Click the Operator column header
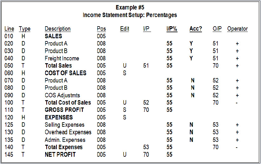The image size is (261, 164). [237, 29]
